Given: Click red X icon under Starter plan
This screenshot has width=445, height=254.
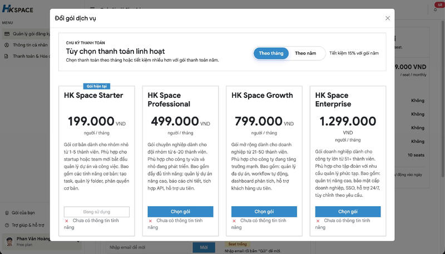Looking at the screenshot, I should [66, 221].
